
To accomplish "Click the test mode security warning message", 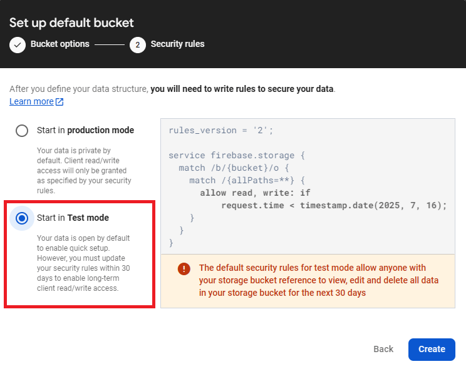I will tap(319, 280).
